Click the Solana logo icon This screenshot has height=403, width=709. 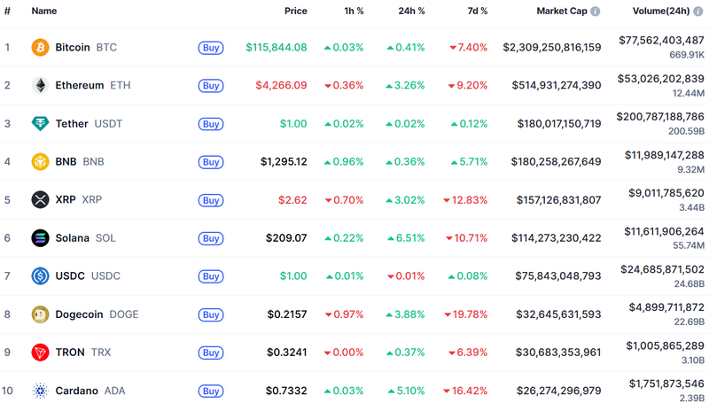[40, 237]
